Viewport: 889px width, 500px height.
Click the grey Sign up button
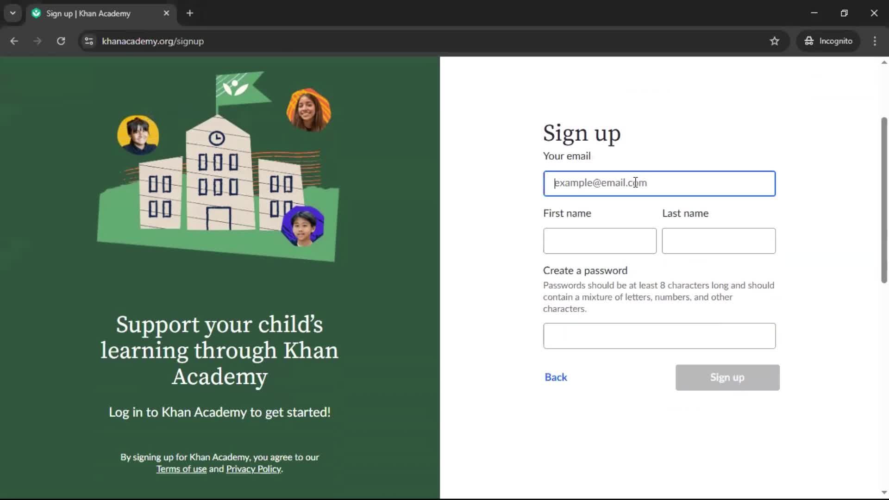click(x=727, y=377)
